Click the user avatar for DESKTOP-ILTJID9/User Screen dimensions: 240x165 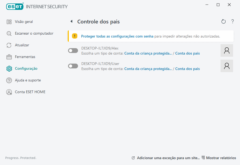227,66
